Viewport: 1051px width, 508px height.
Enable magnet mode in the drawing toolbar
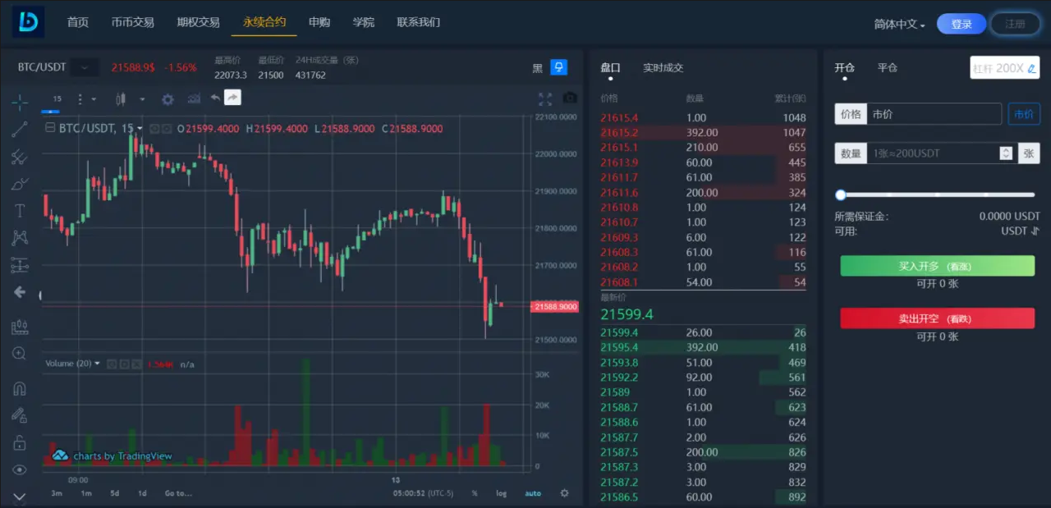click(x=20, y=388)
